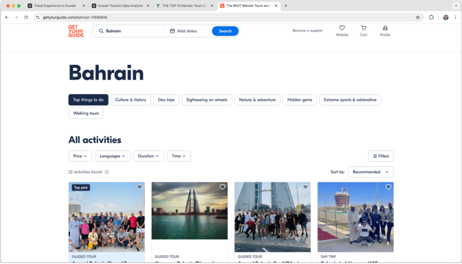Select Nature & adventure category
The width and height of the screenshot is (462, 264).
pyautogui.click(x=257, y=100)
